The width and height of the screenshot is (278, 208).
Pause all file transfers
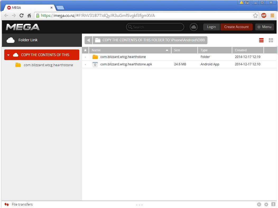259,205
